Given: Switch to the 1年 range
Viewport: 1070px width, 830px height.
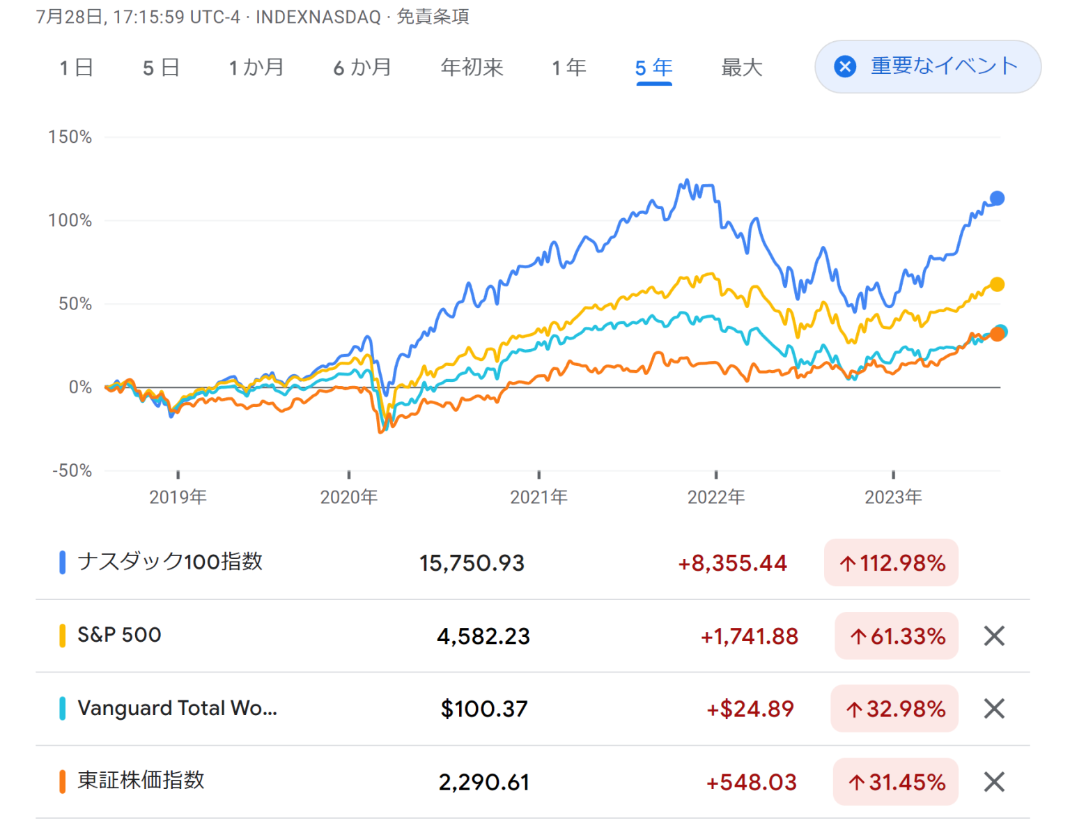Looking at the screenshot, I should point(568,68).
